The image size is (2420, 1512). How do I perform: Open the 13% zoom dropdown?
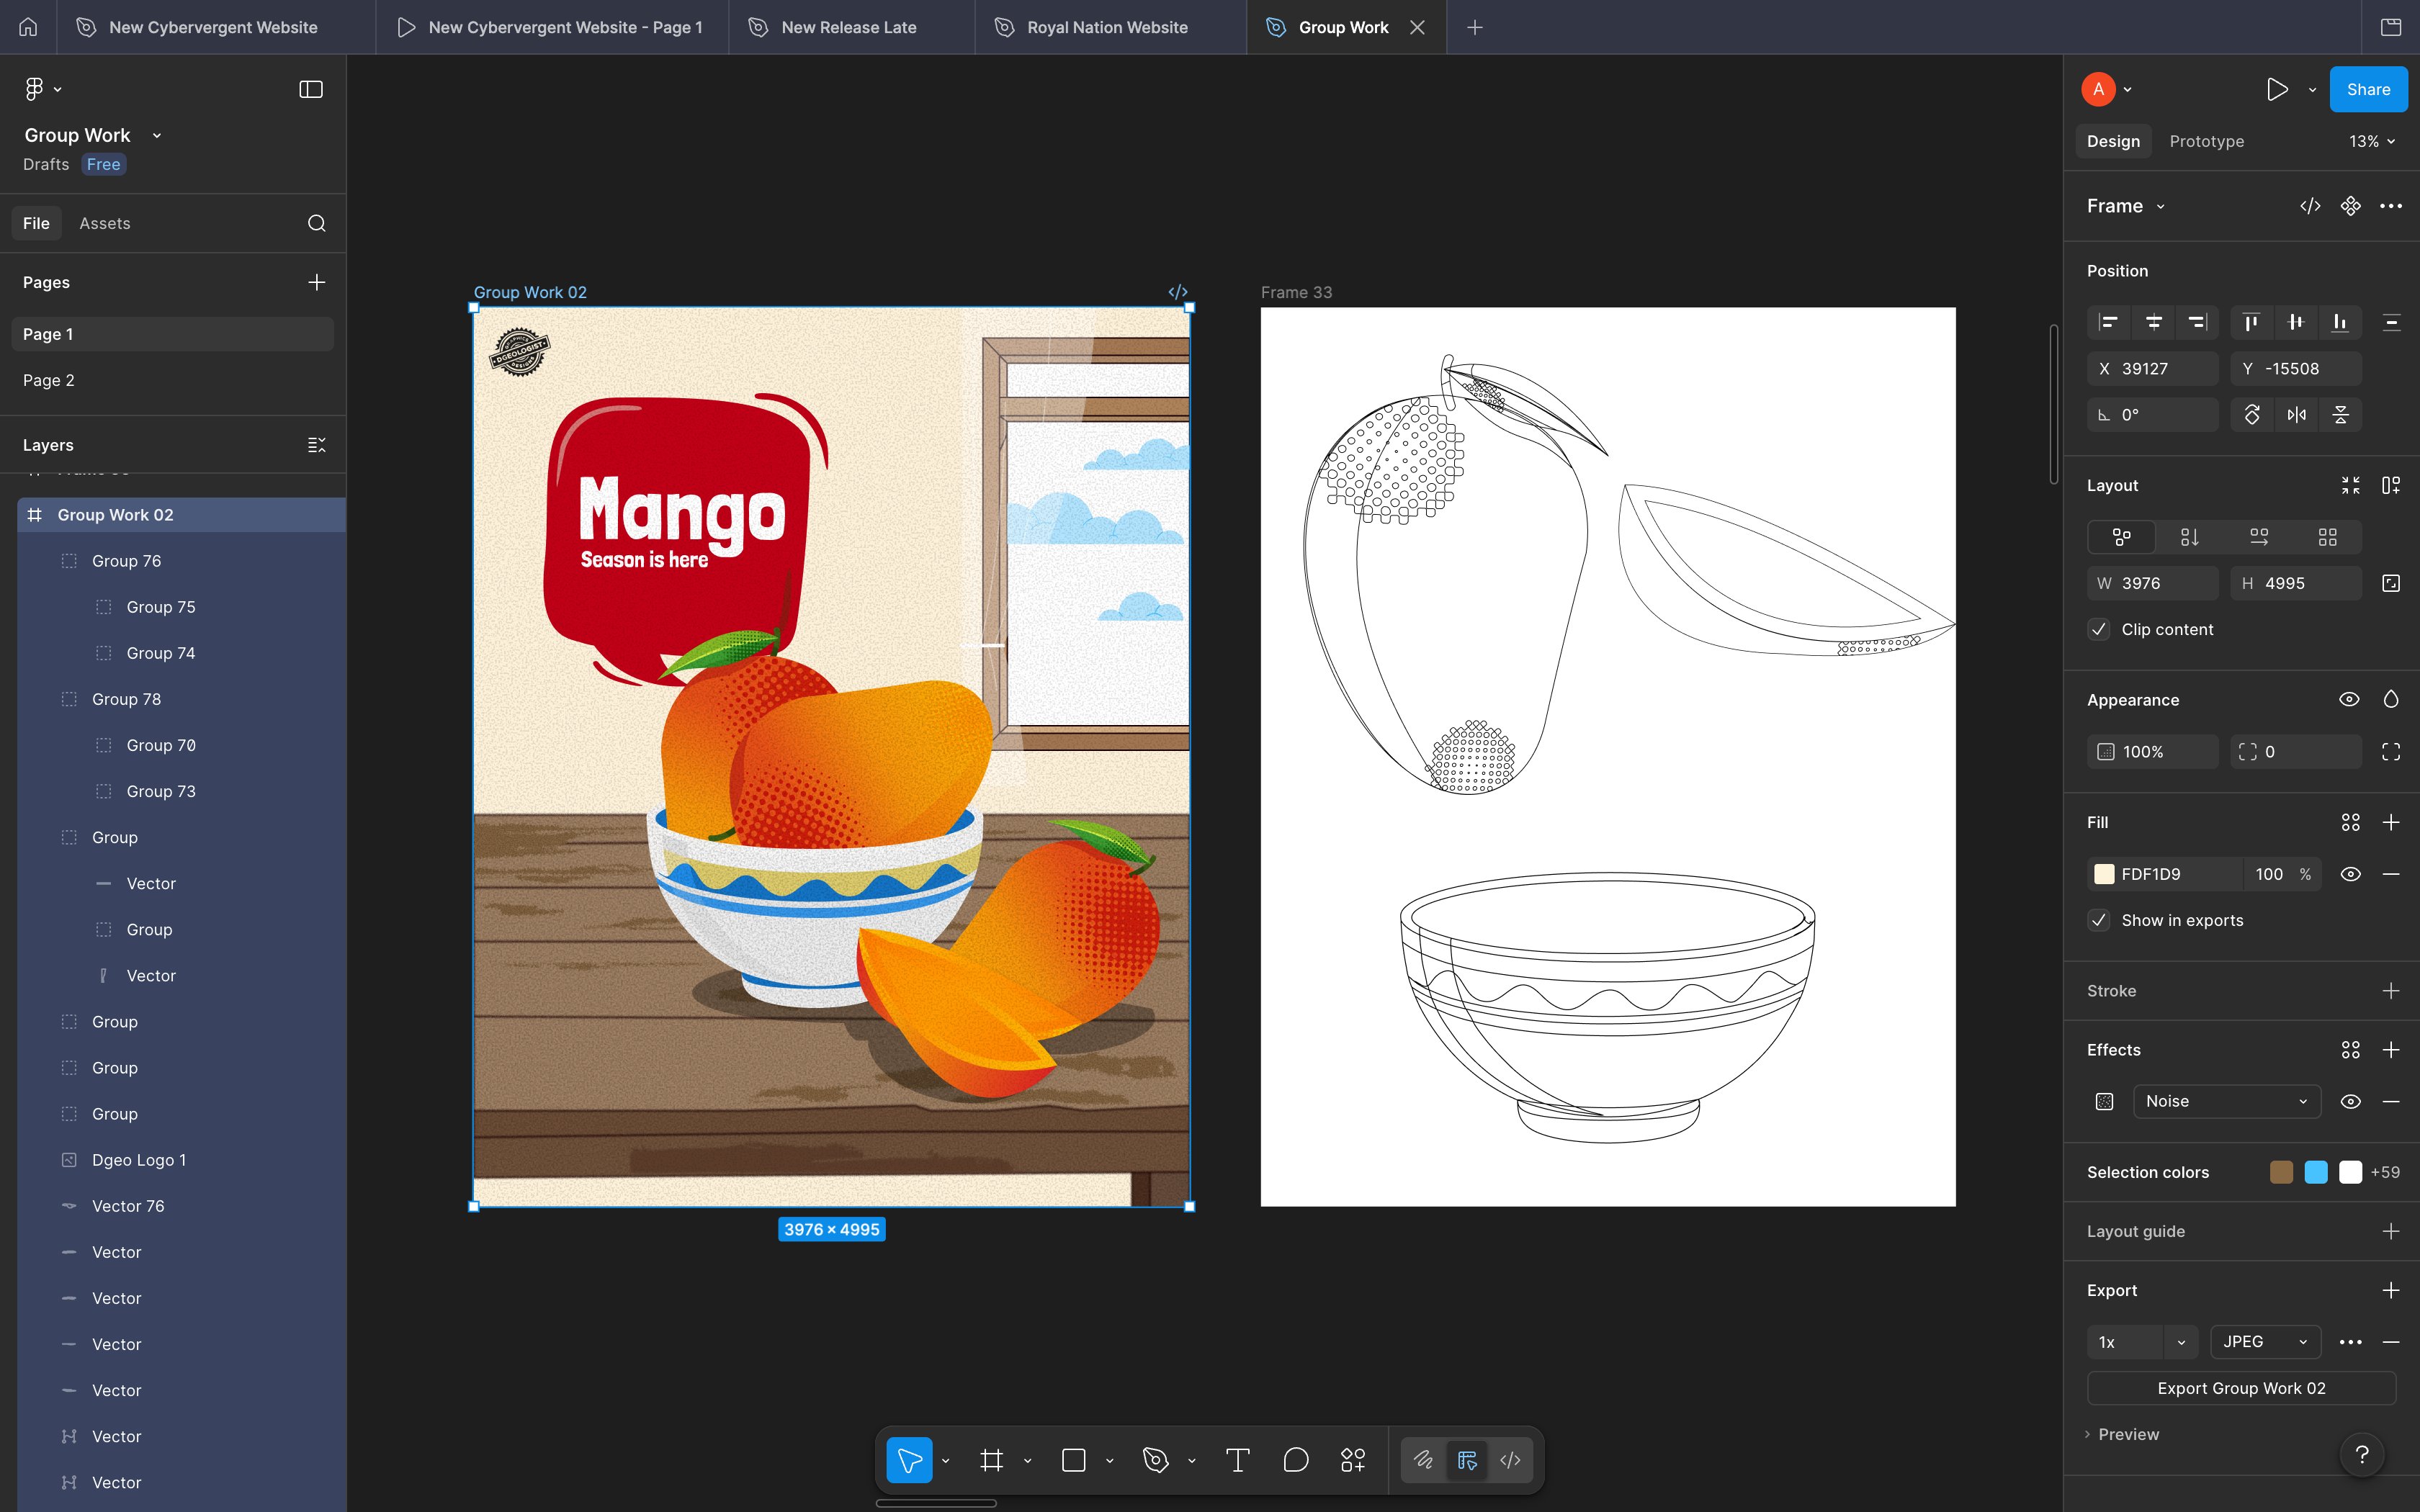coord(2371,141)
